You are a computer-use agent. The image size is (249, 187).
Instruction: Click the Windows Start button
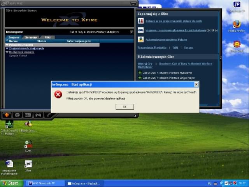click(x=11, y=183)
